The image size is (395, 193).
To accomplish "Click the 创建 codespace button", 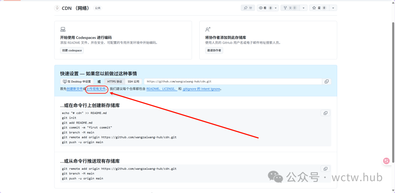I will point(72,51).
